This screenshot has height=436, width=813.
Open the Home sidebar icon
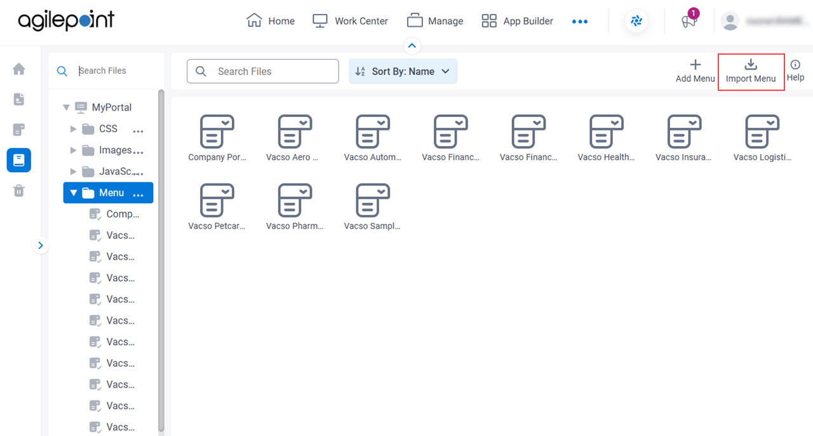pos(19,69)
